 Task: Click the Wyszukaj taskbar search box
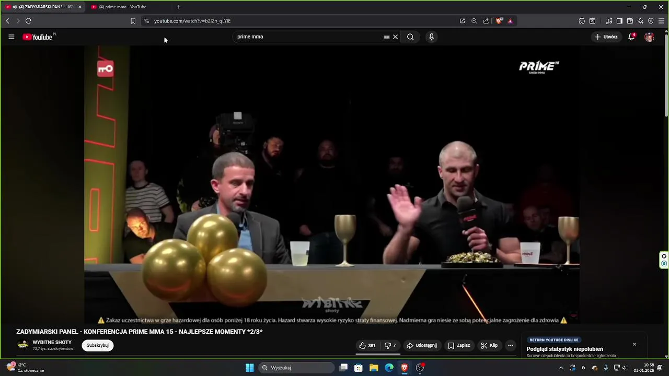coord(297,368)
